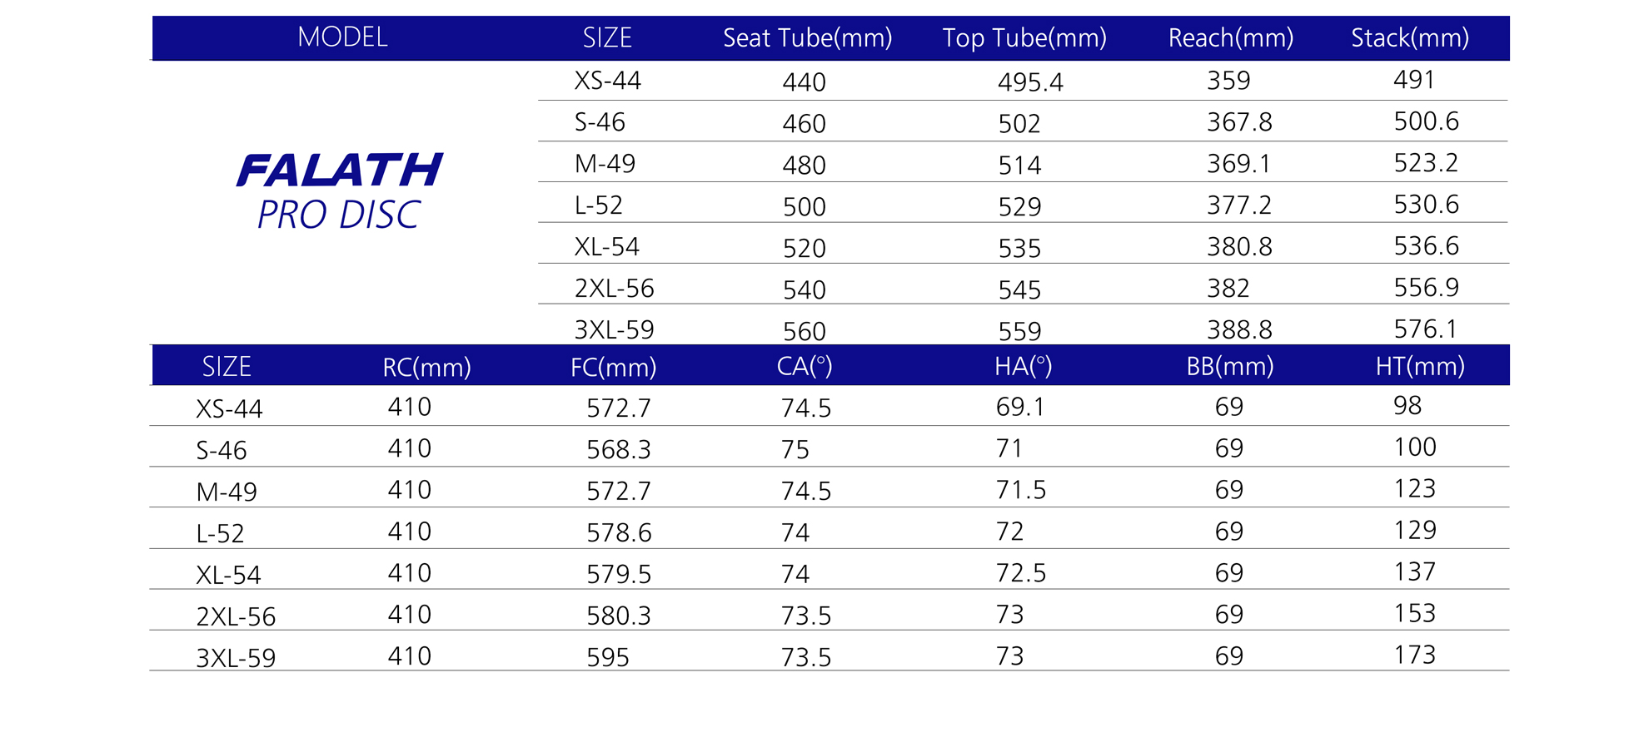Select the 367.8 reach value
Viewport: 1649px width, 732px height.
click(1239, 123)
